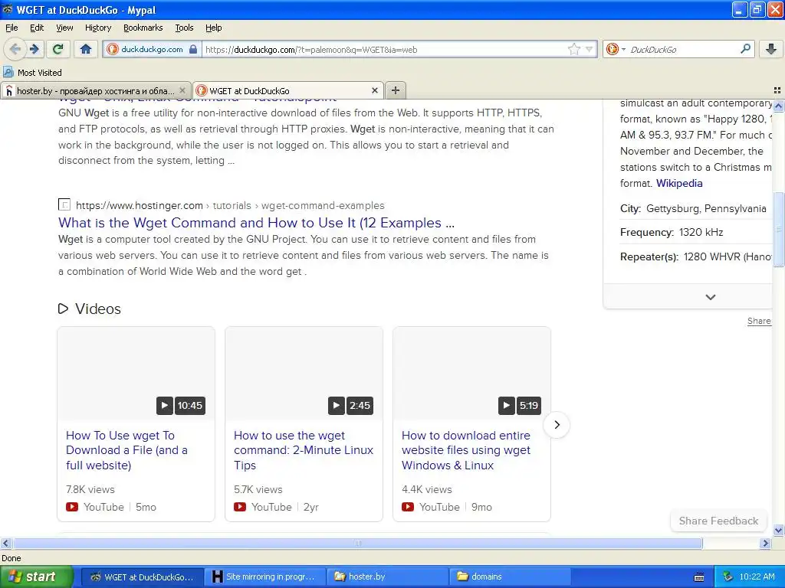
Task: Click the horizontal scrollbar thumb
Action: [x=357, y=543]
